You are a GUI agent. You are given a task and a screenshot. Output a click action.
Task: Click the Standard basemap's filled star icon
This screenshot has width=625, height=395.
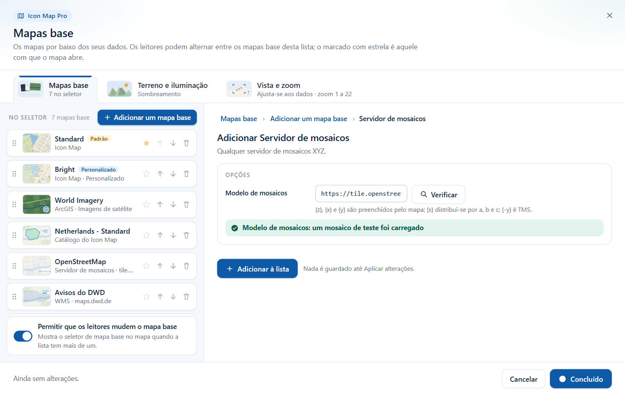point(146,143)
